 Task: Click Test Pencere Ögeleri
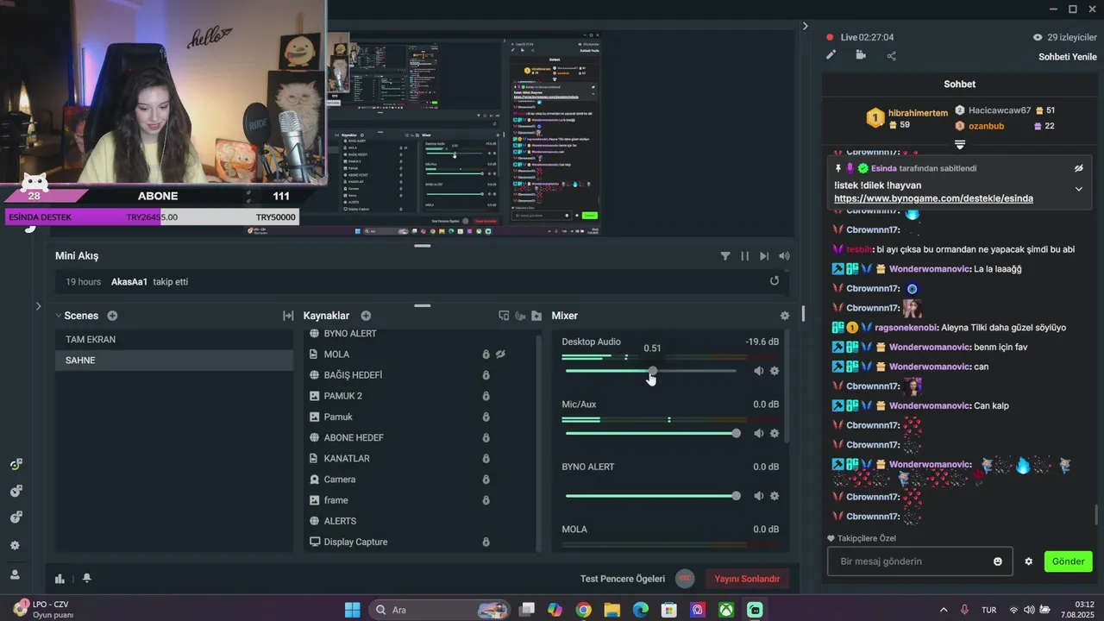pos(623,579)
